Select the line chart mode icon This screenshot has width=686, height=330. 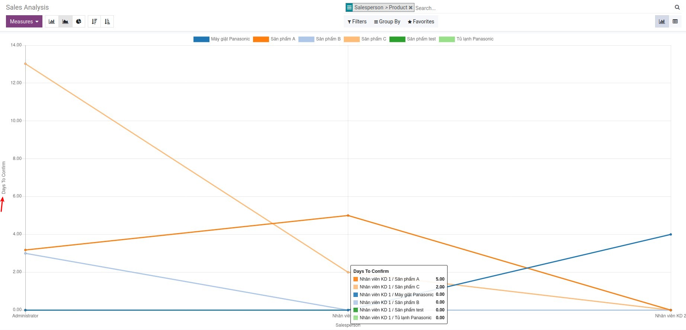[x=65, y=22]
